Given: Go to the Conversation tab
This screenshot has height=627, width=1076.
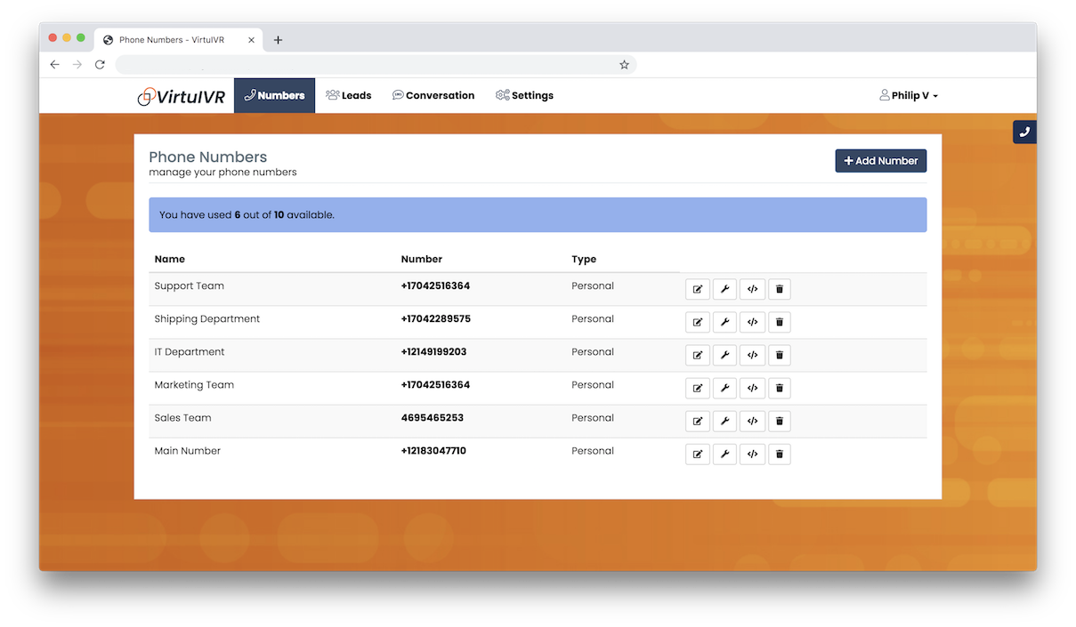Looking at the screenshot, I should click(433, 95).
